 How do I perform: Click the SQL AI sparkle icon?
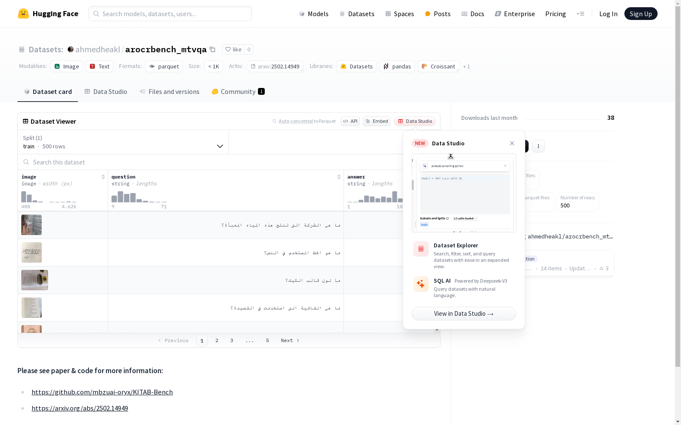421,284
